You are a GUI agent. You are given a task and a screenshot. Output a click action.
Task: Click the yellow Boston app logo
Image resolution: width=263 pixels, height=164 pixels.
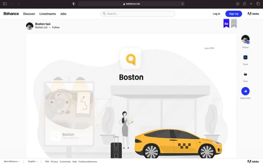[131, 59]
